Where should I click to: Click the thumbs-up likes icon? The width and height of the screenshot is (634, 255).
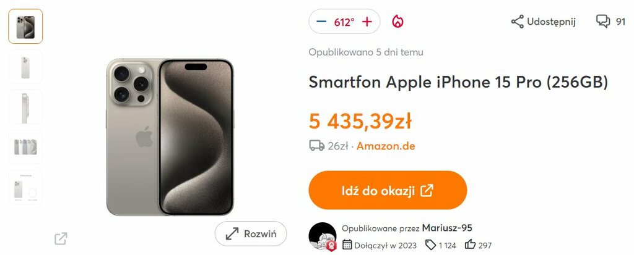click(x=471, y=245)
